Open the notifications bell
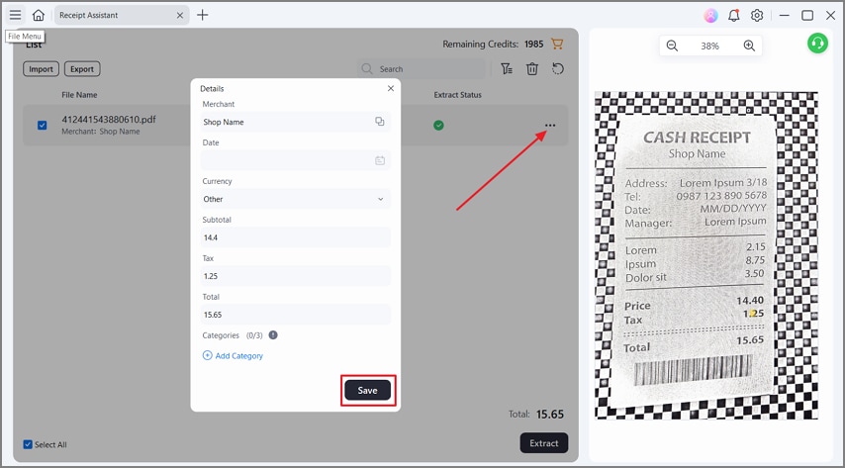Screen dimensions: 845x468 click(x=733, y=15)
